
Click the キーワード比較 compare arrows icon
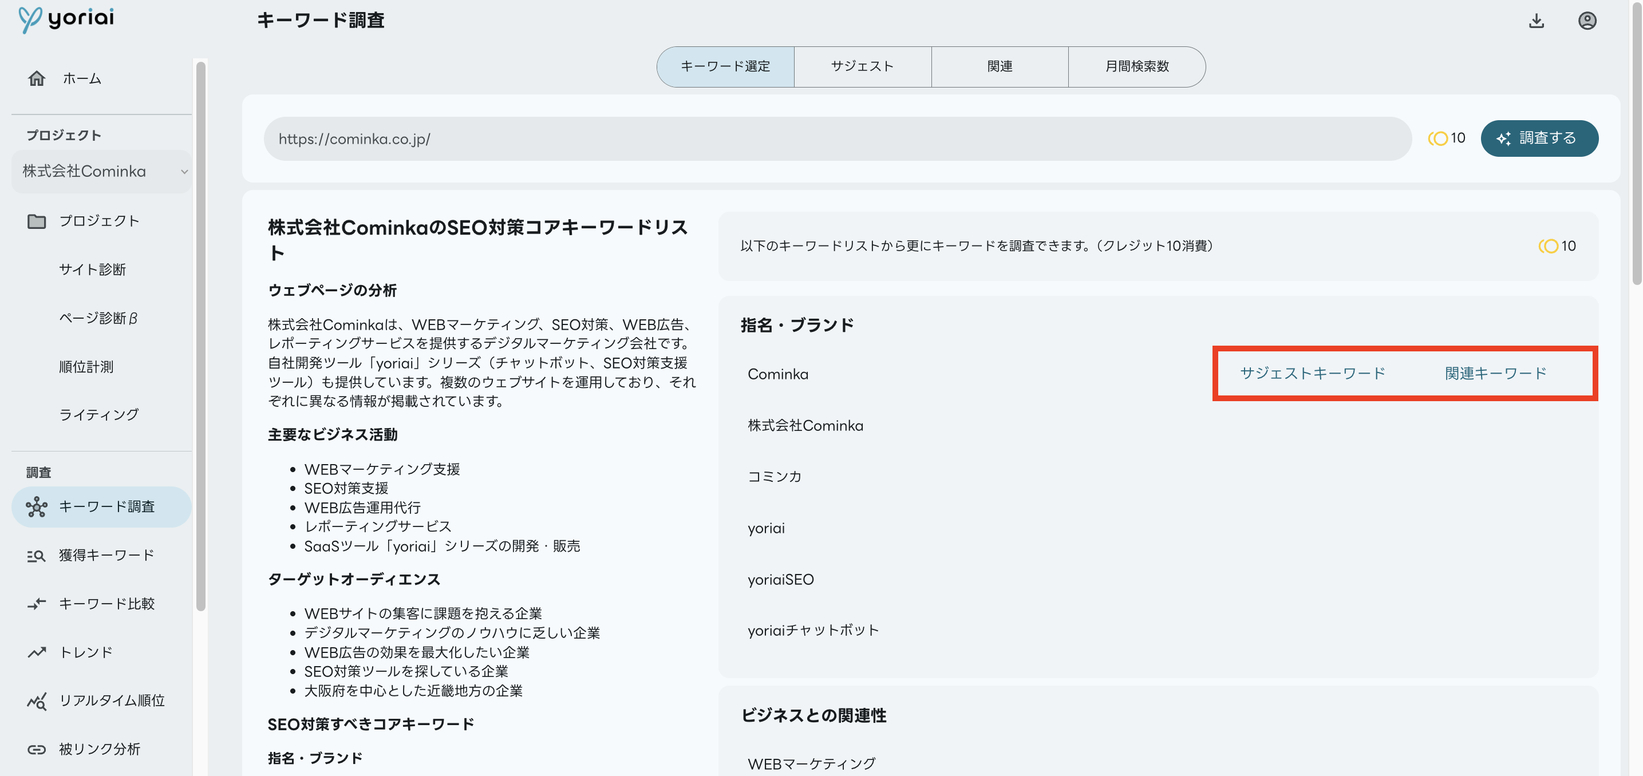point(37,604)
